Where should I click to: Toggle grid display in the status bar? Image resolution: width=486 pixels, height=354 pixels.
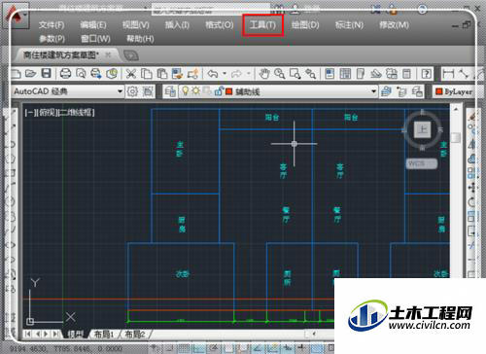click(184, 349)
